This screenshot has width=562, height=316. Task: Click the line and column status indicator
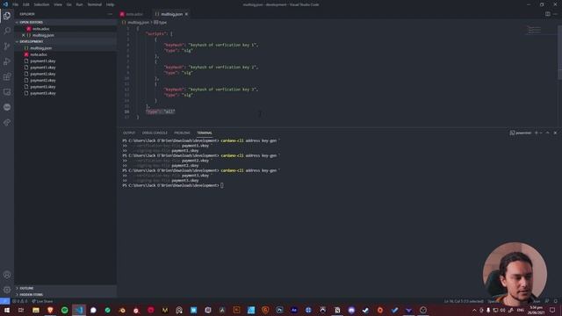pyautogui.click(x=464, y=301)
